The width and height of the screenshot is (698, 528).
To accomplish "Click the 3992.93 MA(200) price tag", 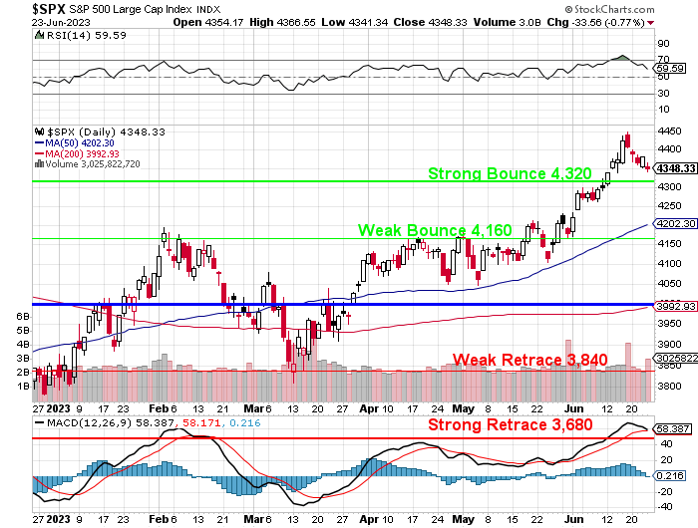I will (675, 305).
